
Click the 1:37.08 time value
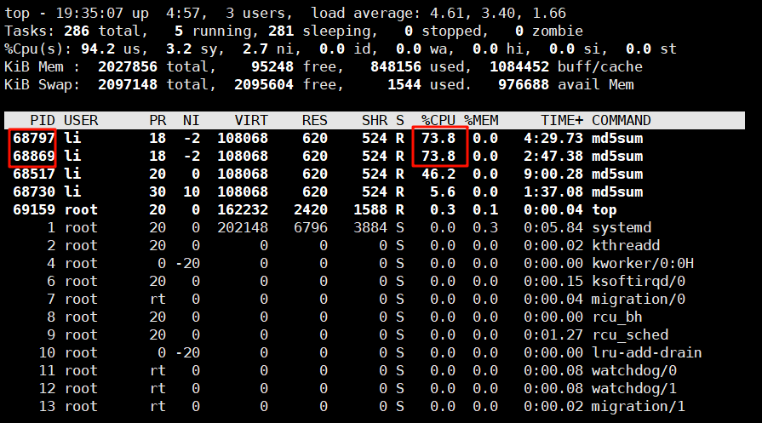pos(553,191)
